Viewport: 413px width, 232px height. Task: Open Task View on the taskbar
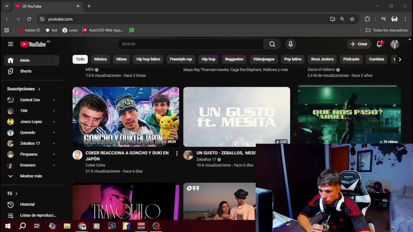coord(37,226)
